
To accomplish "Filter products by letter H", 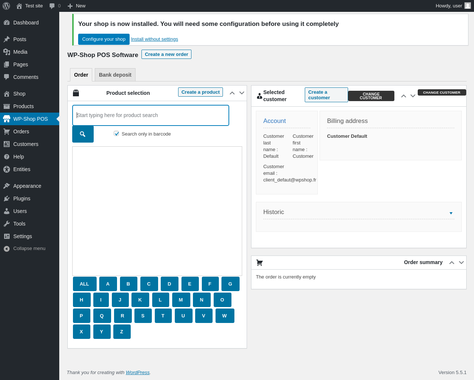I will 82,300.
